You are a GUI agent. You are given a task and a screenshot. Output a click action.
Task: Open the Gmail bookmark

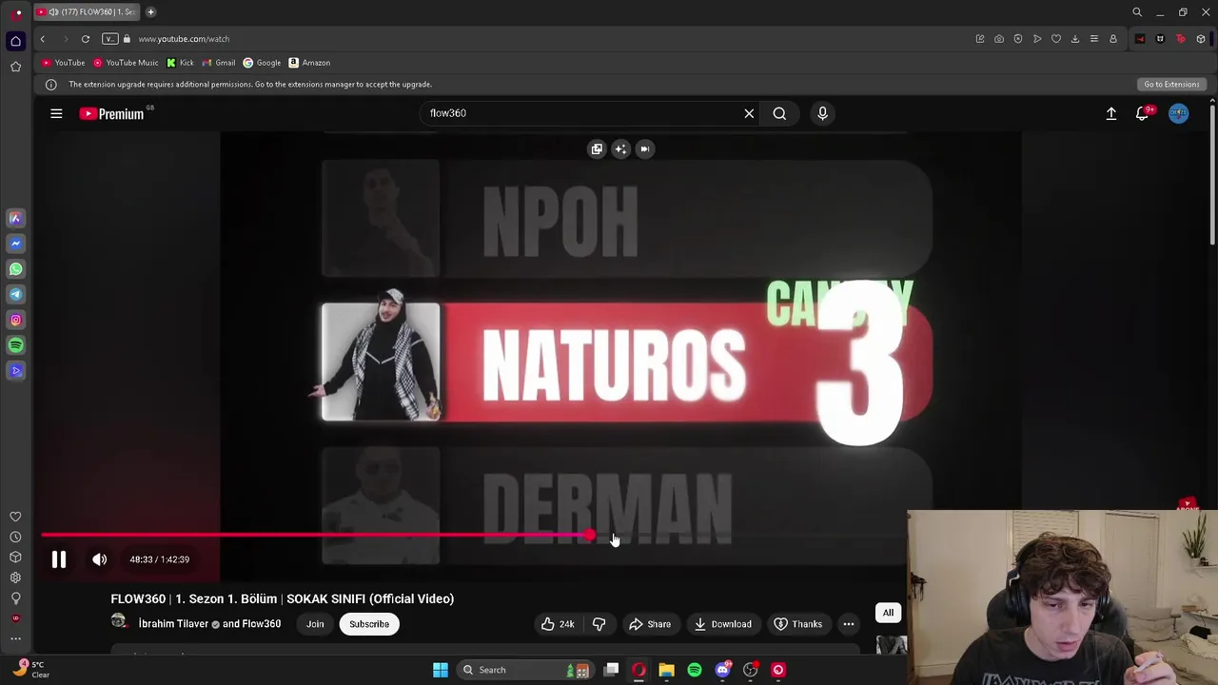pyautogui.click(x=219, y=63)
